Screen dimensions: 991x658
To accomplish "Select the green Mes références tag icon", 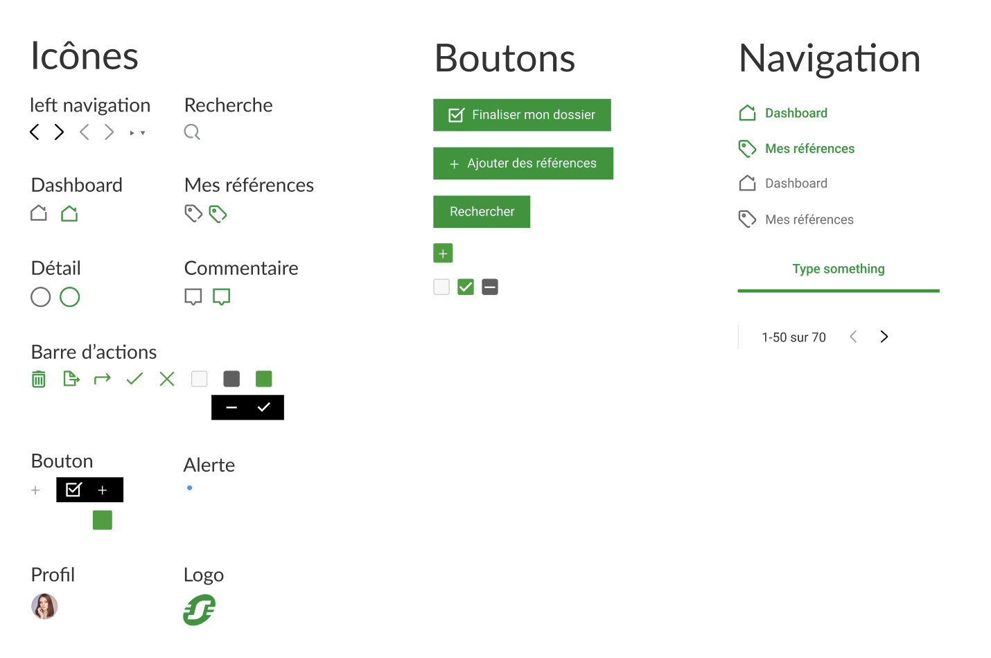I will [x=218, y=213].
